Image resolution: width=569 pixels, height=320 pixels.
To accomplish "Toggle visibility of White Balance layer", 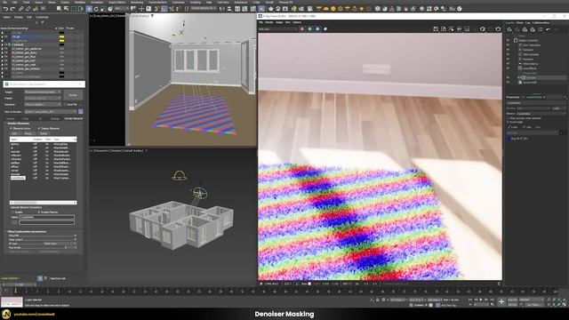I will tap(508, 63).
